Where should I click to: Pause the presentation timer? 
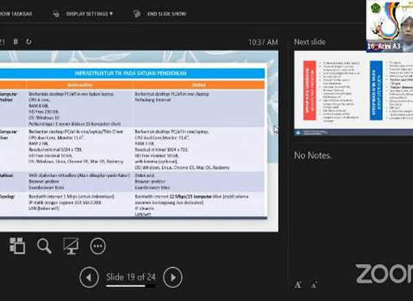[15, 42]
